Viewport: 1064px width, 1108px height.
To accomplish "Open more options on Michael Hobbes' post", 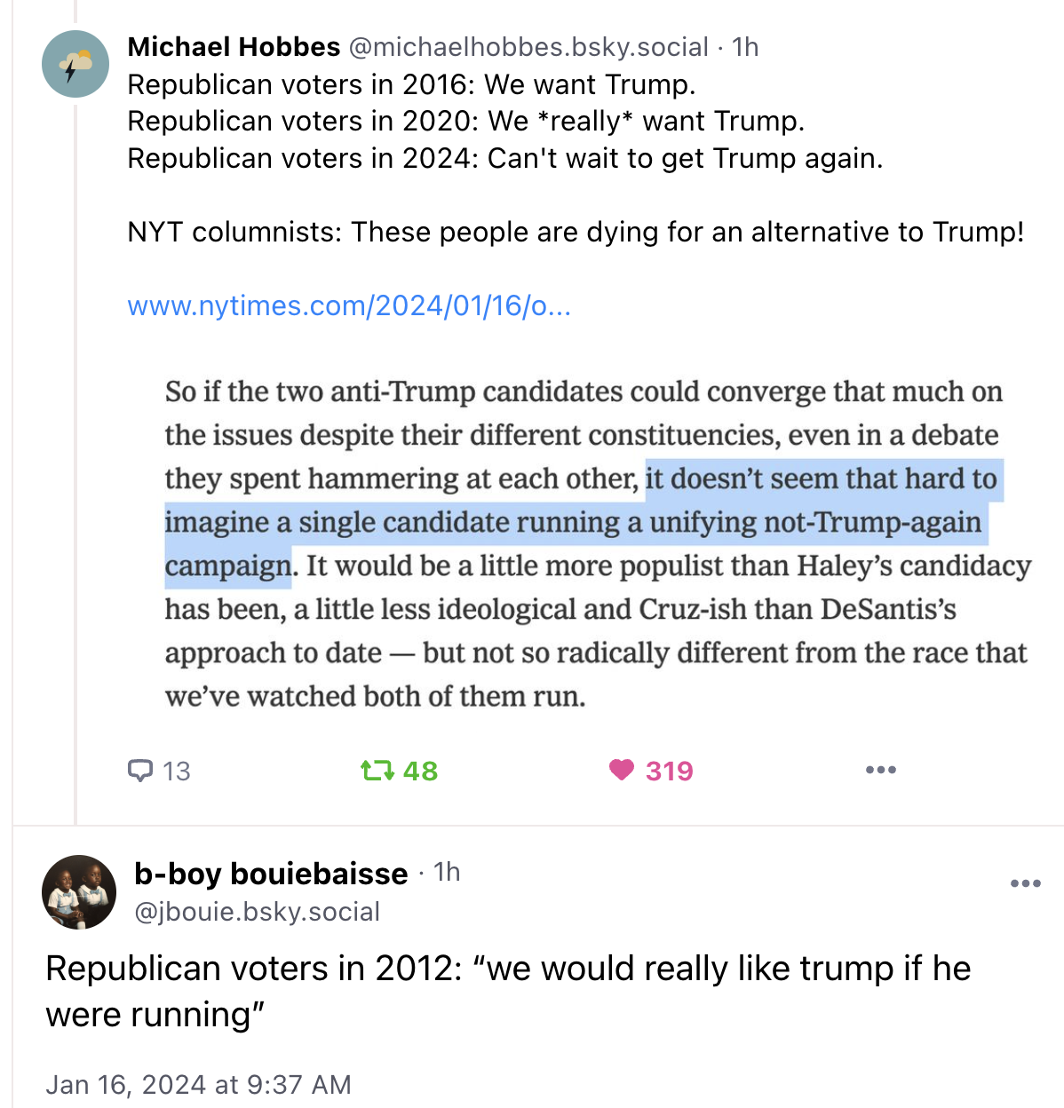I will [x=880, y=770].
